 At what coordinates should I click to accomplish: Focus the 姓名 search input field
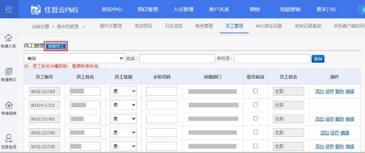tap(178, 58)
